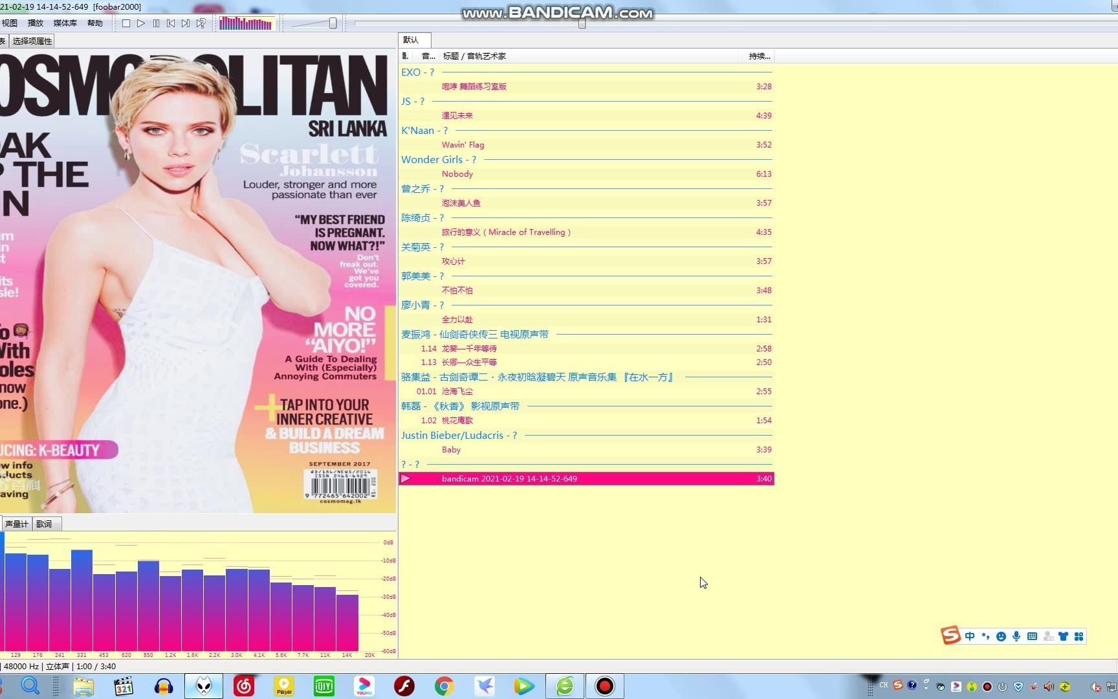Click the random playback icon with question mark

[x=201, y=23]
